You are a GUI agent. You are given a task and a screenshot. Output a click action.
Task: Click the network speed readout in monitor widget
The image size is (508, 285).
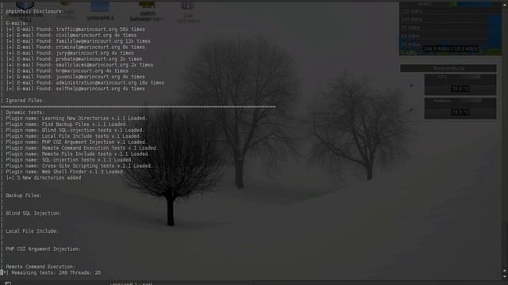450,49
